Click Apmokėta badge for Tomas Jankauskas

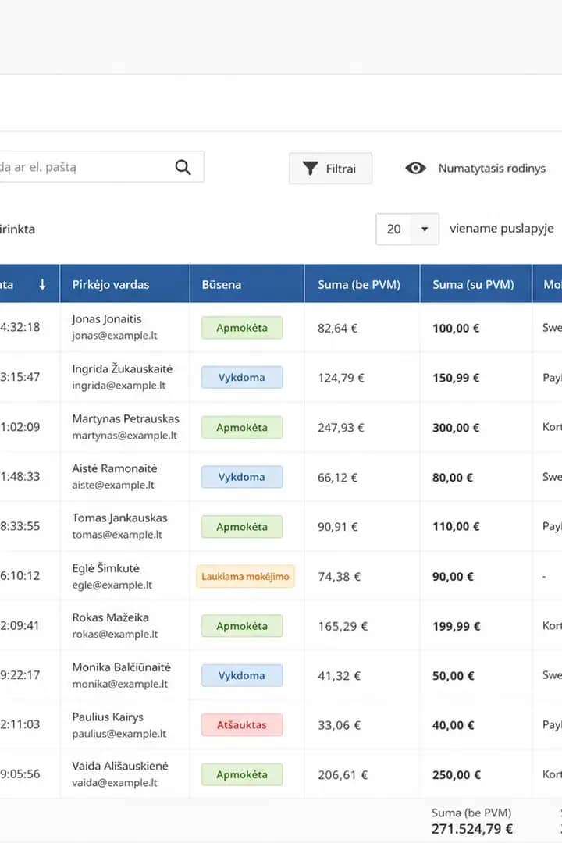point(242,527)
